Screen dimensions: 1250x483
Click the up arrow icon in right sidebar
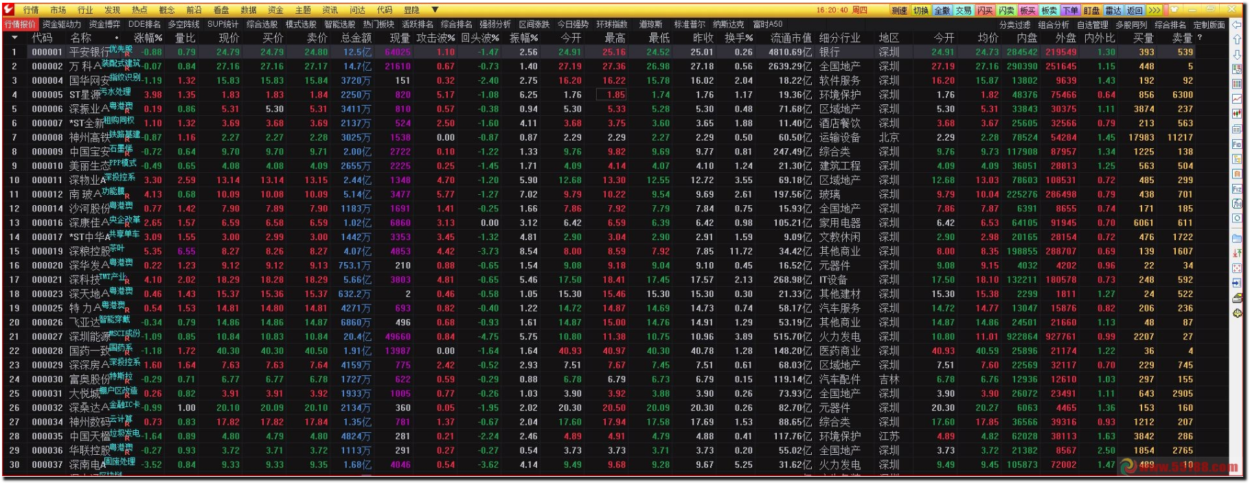click(x=1237, y=39)
